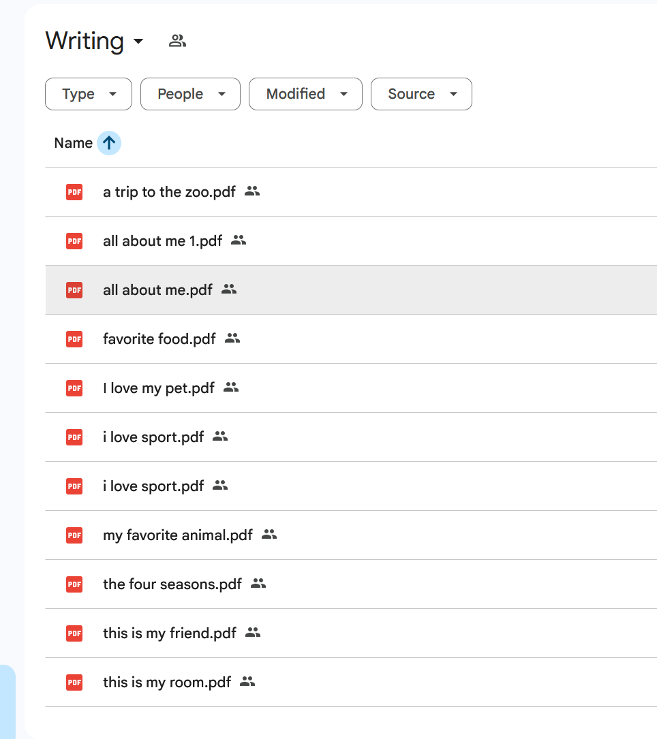Select the this is my friend.pdf file name

pos(169,633)
